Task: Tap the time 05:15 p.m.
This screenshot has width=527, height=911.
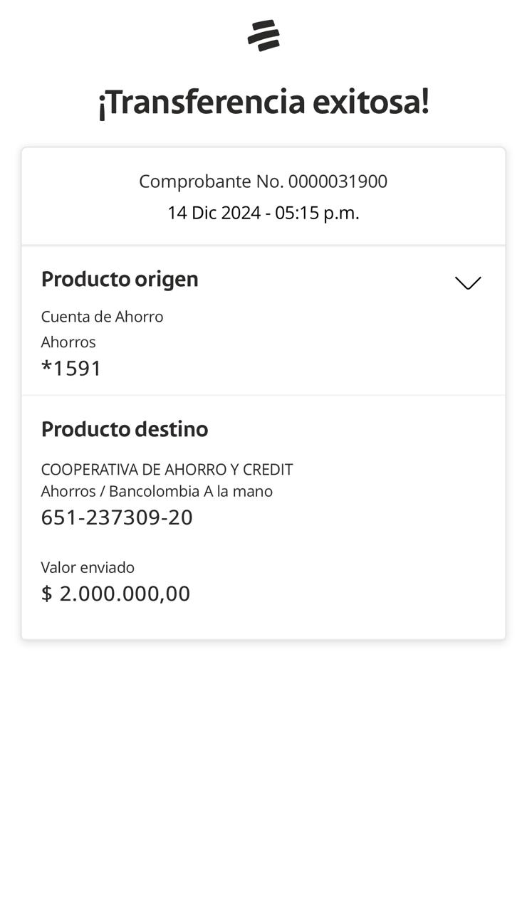Action: tap(317, 213)
